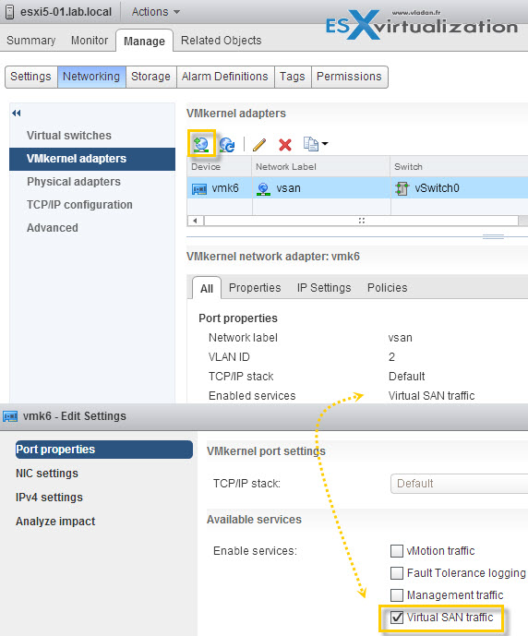Screen dimensions: 528x636
Task: Click the add host networking icon
Action: pyautogui.click(x=201, y=144)
